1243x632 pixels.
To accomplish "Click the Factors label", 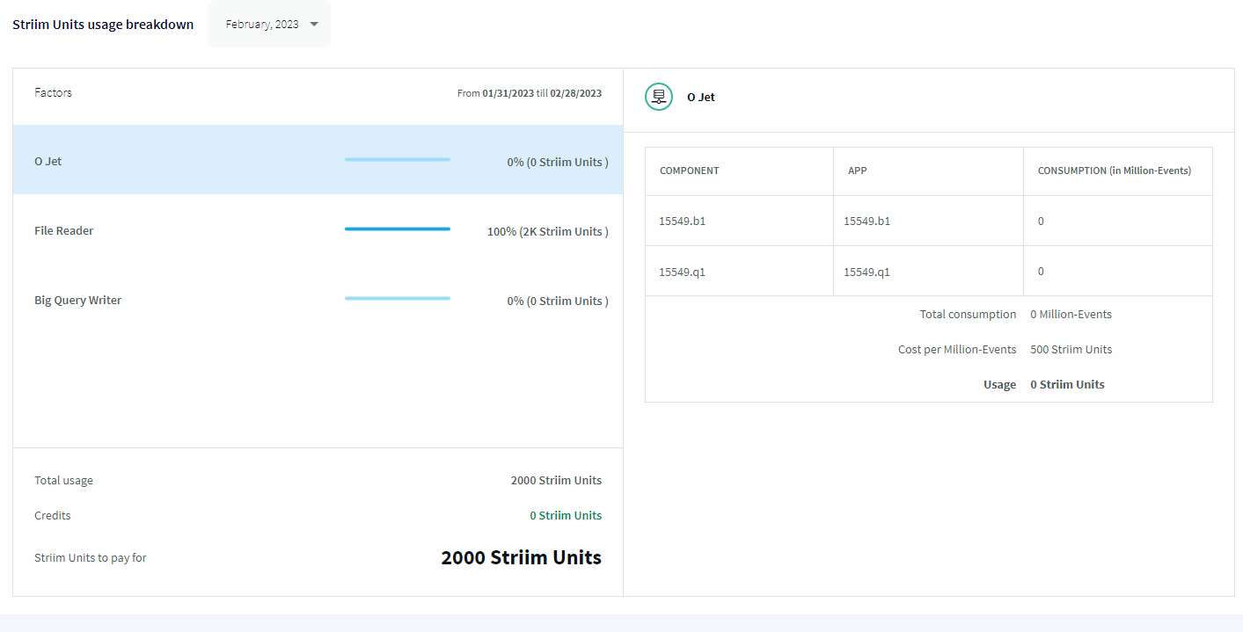I will coord(53,92).
